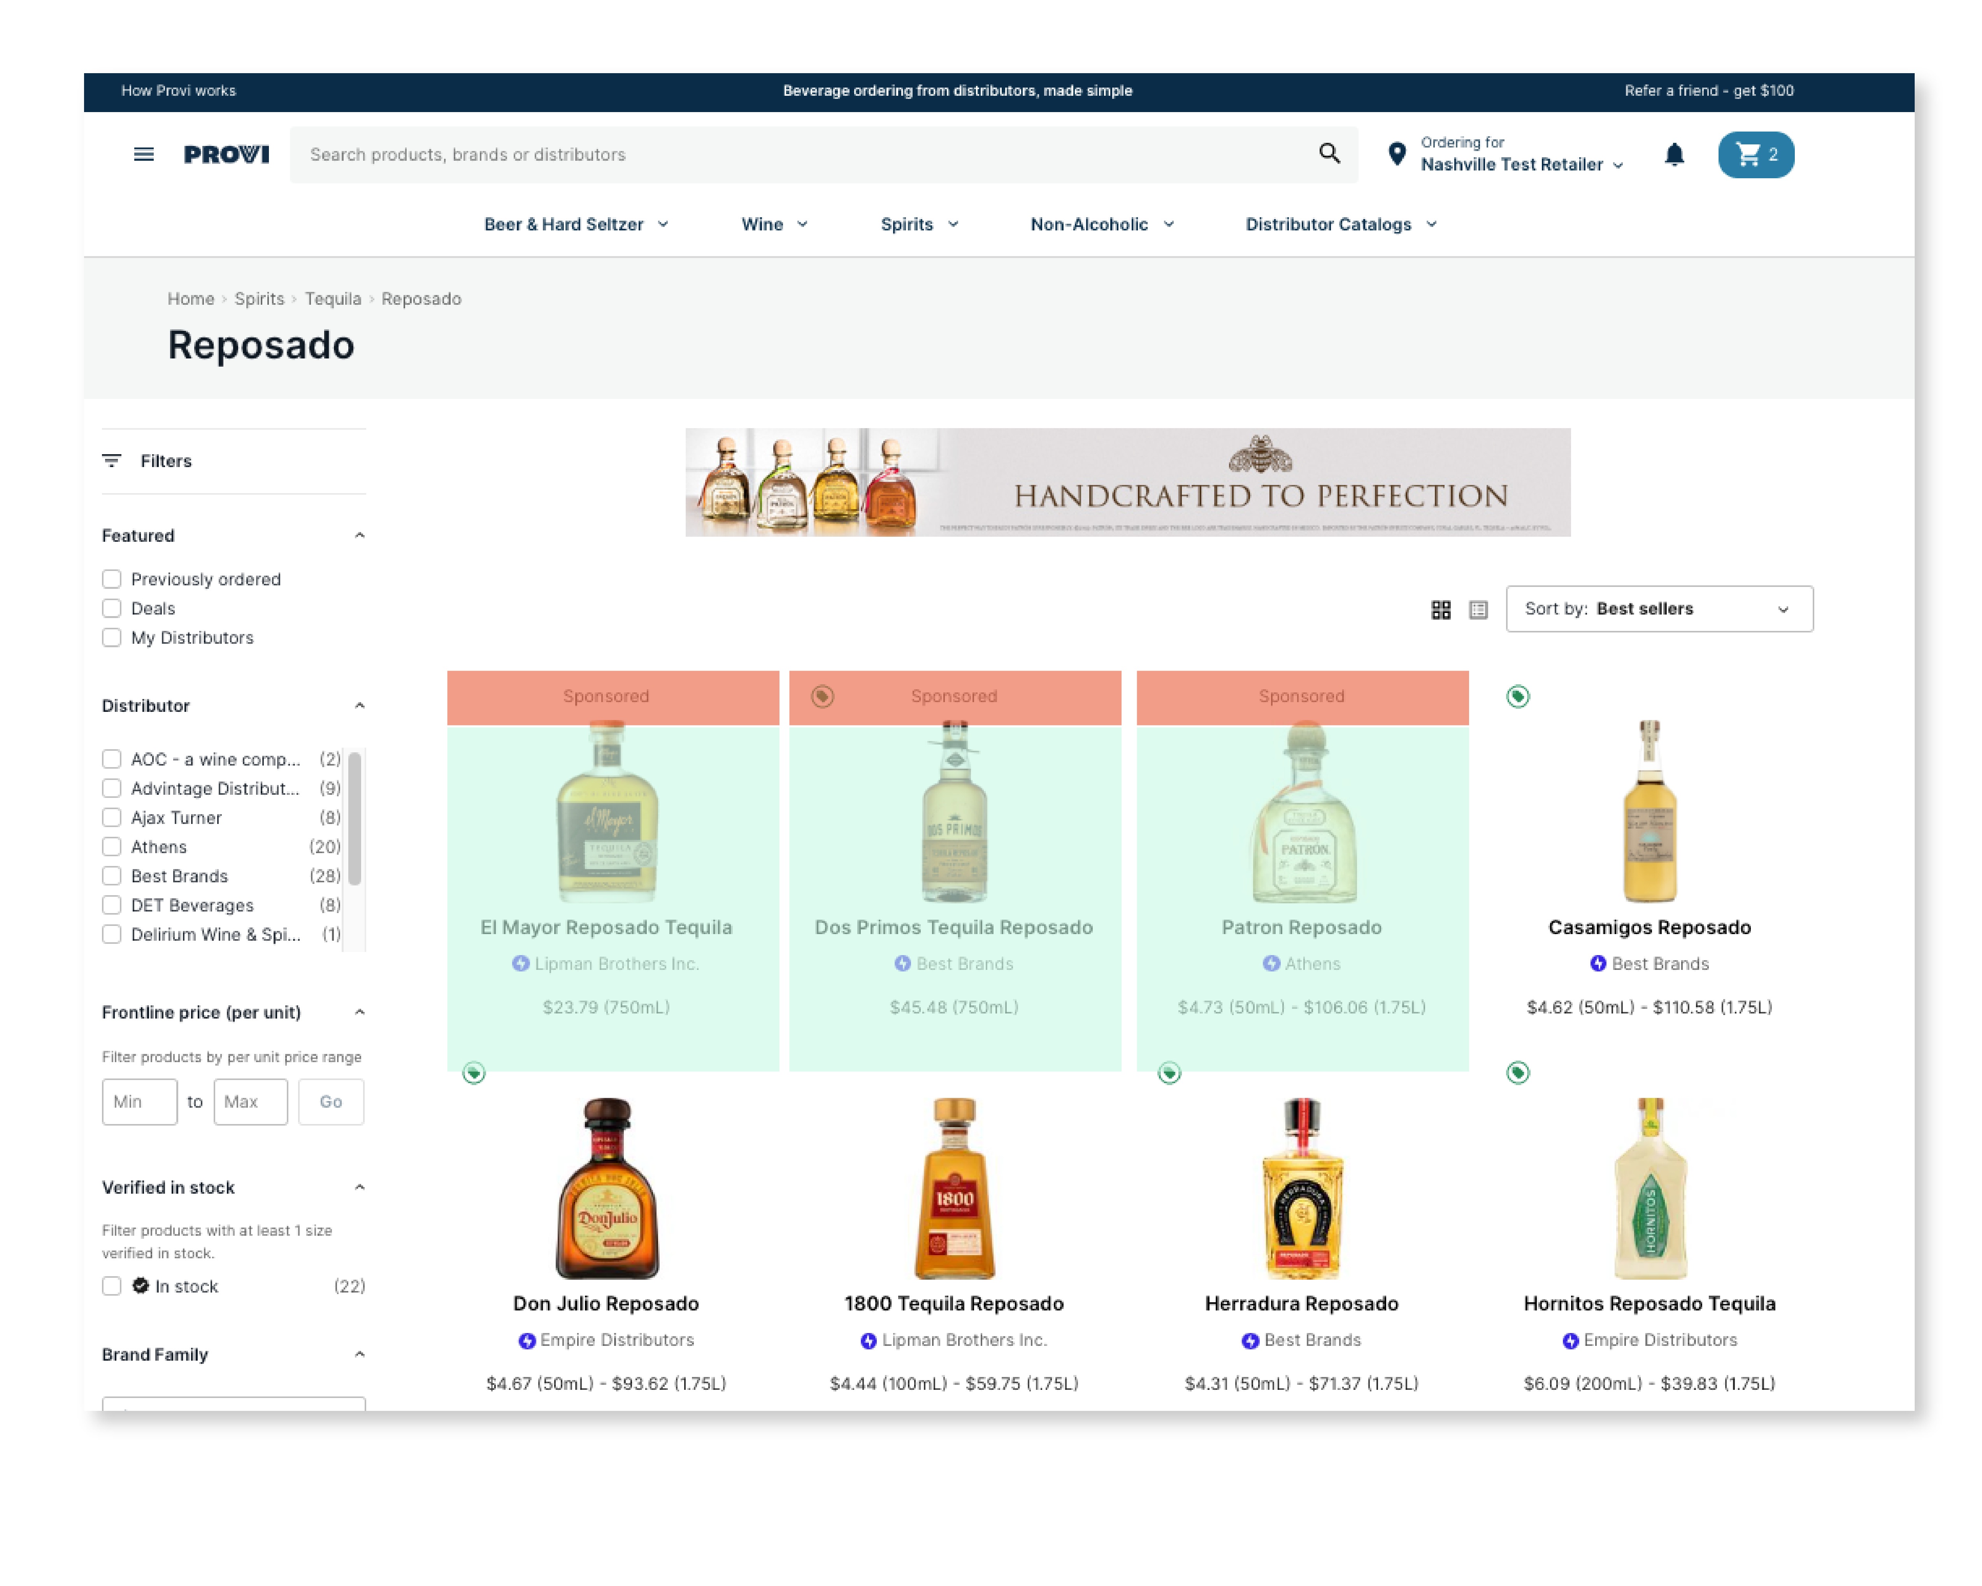This screenshot has height=1586, width=1982.
Task: Open notifications bell icon
Action: pos(1674,155)
